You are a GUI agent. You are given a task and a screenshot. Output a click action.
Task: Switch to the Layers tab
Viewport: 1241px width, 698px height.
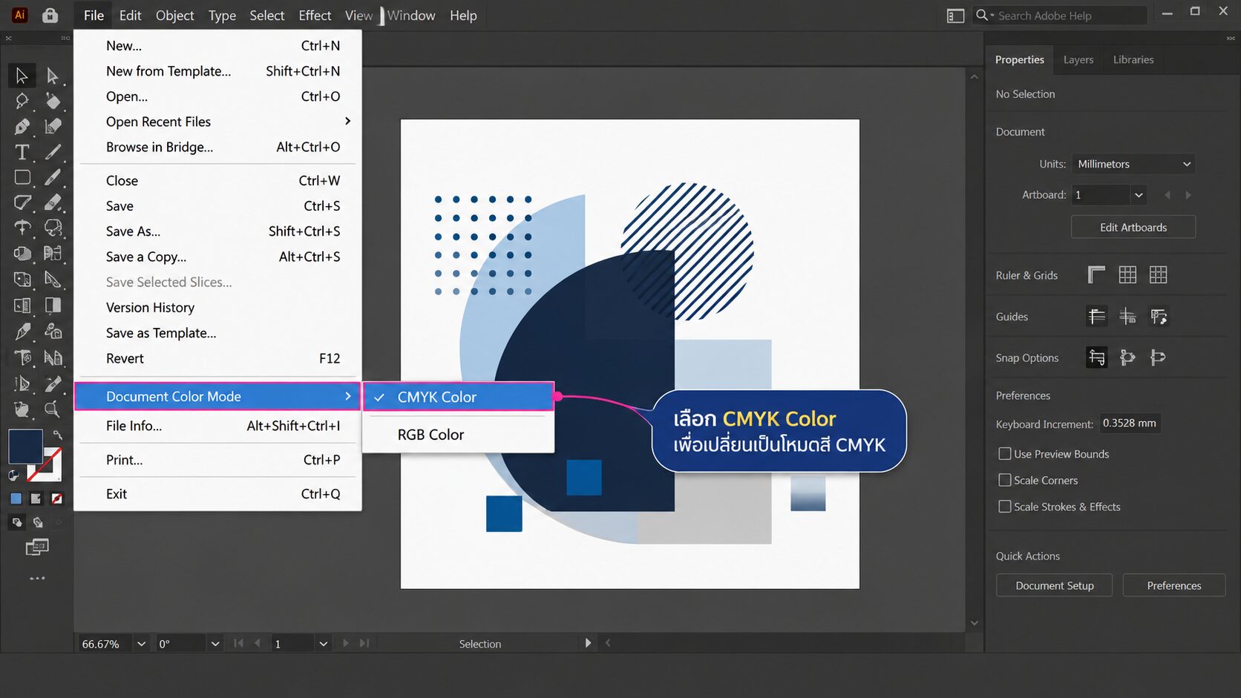(x=1078, y=59)
